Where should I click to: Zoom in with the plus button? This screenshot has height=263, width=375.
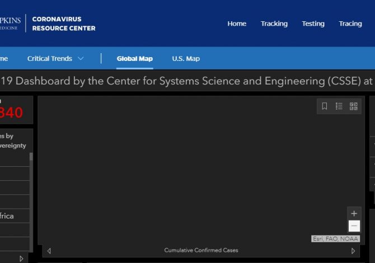pos(354,214)
